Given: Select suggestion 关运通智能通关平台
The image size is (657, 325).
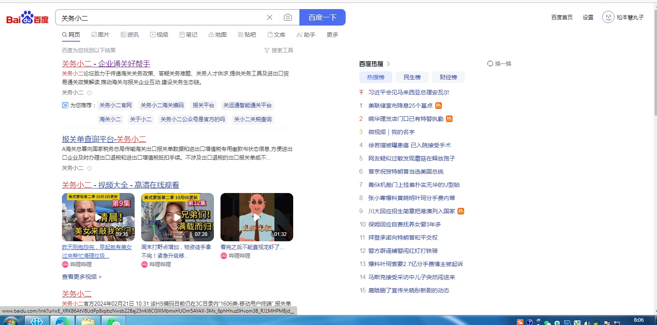Looking at the screenshot, I should 247,105.
